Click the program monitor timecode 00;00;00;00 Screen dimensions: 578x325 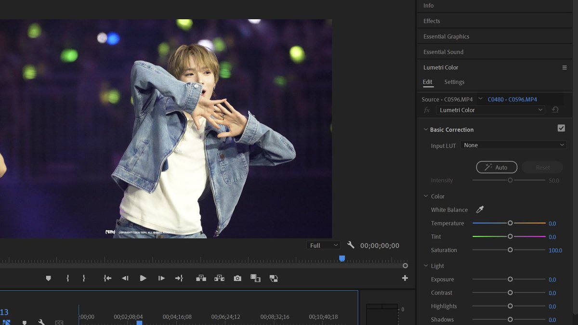point(380,246)
